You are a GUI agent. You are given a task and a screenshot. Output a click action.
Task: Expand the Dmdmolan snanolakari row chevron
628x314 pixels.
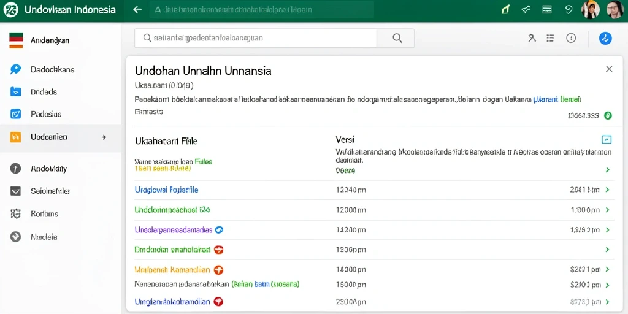pos(608,250)
